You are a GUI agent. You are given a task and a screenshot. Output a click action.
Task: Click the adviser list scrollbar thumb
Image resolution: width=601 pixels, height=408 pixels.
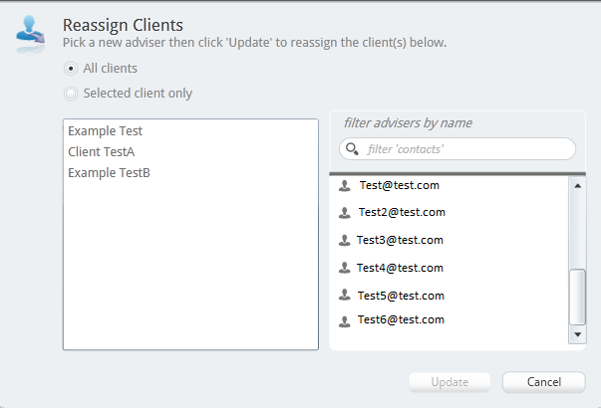coord(577,296)
